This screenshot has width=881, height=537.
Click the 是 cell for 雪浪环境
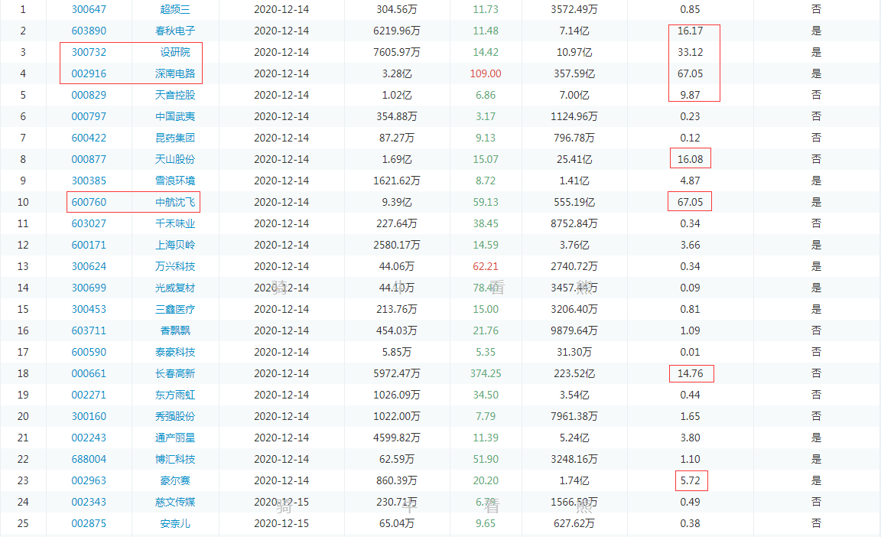[x=816, y=181]
